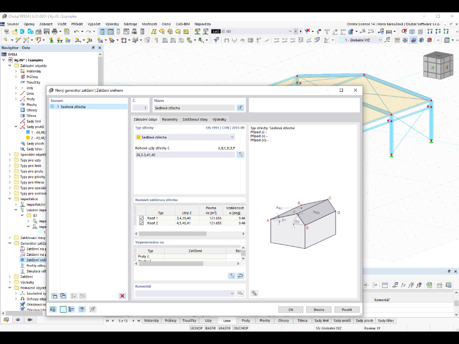Image resolution: width=459 pixels, height=344 pixels.
Task: Click the Použít button
Action: coord(346,310)
